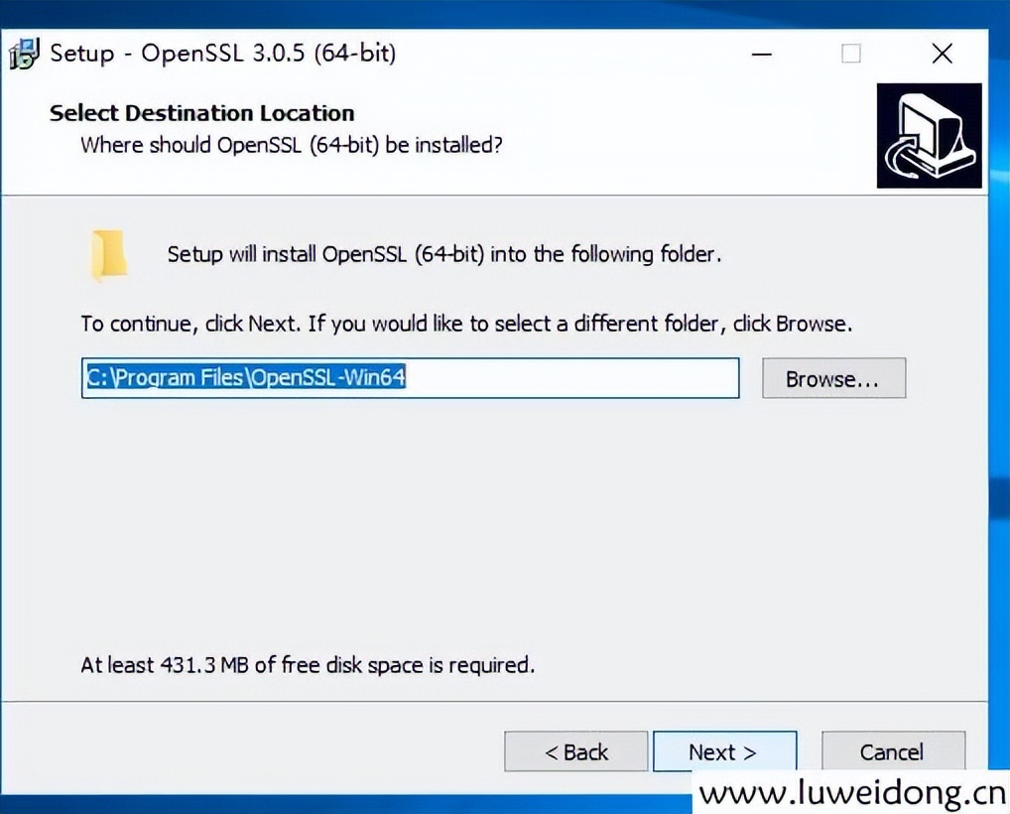Click the yellow folder icon above the path

coord(107,253)
